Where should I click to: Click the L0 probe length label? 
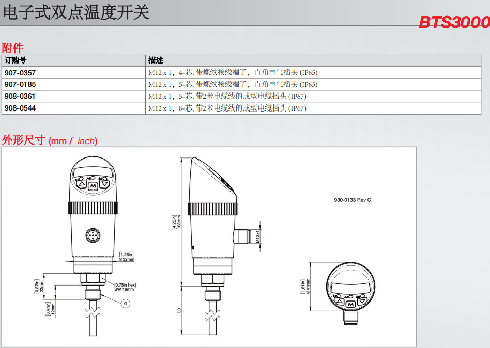pyautogui.click(x=179, y=310)
